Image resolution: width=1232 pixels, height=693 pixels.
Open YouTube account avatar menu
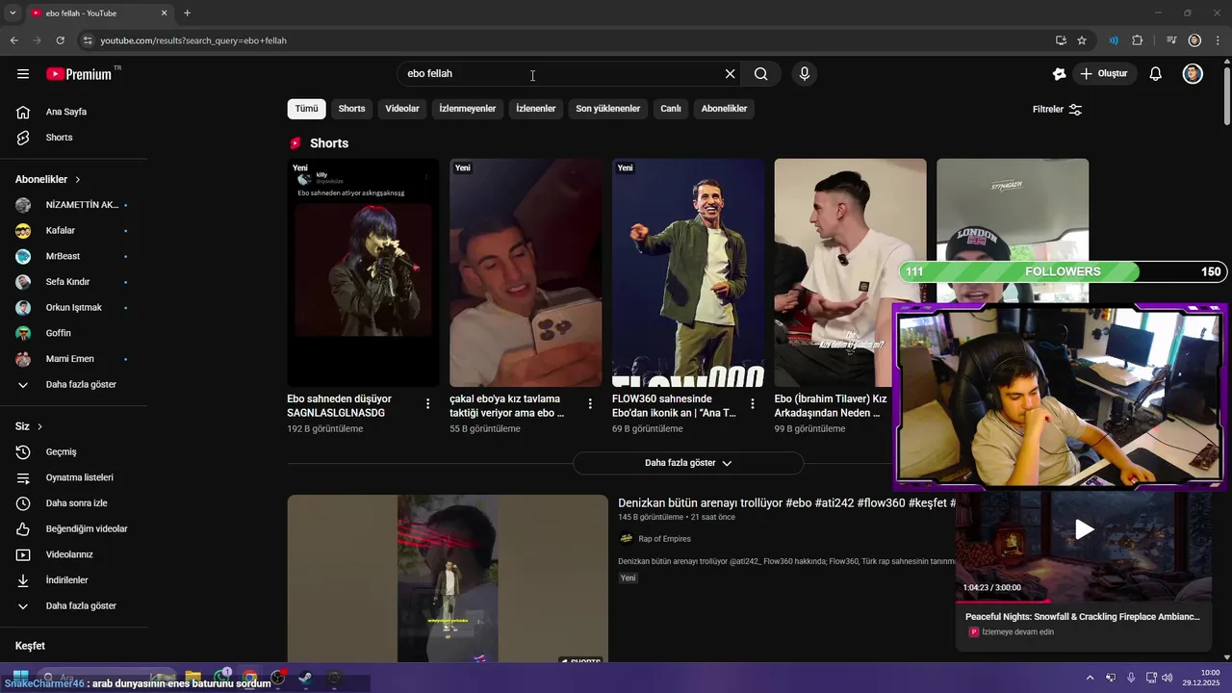(1193, 74)
